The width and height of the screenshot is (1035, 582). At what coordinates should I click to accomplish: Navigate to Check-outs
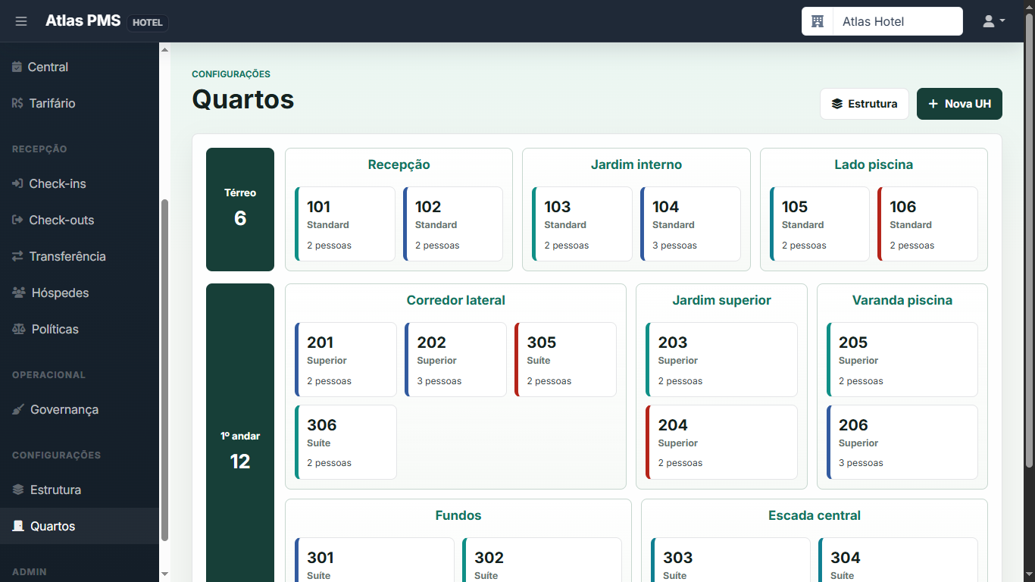click(x=80, y=220)
